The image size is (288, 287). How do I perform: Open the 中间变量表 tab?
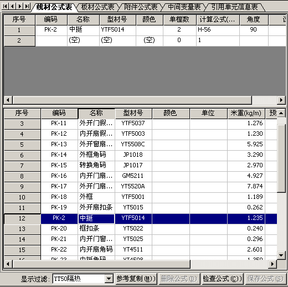coord(184,7)
